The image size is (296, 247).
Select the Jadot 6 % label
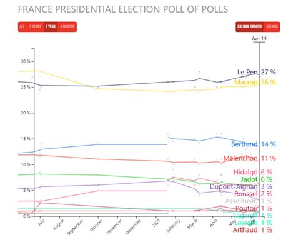click(257, 179)
